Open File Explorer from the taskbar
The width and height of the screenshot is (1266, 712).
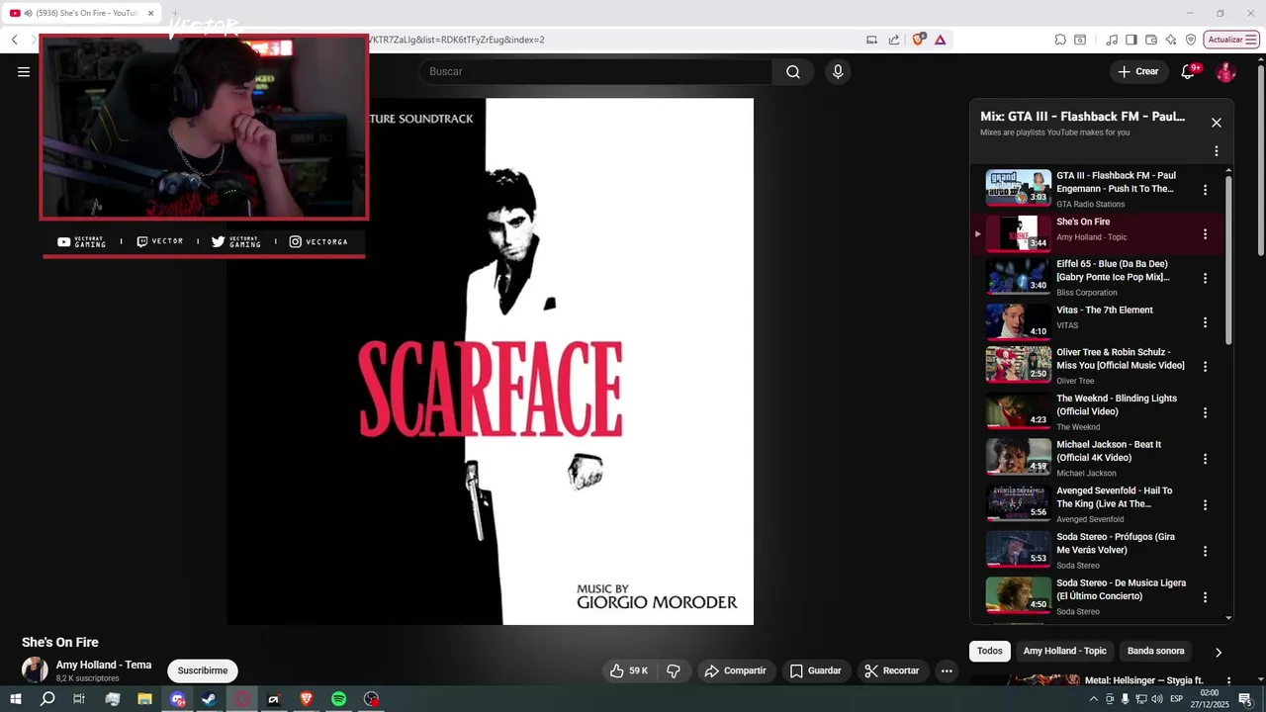tap(144, 699)
